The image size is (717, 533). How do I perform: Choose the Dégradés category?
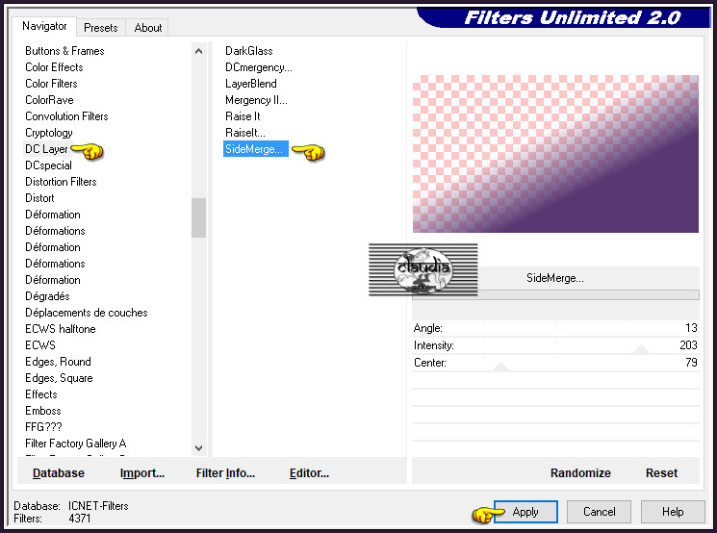pyautogui.click(x=47, y=296)
